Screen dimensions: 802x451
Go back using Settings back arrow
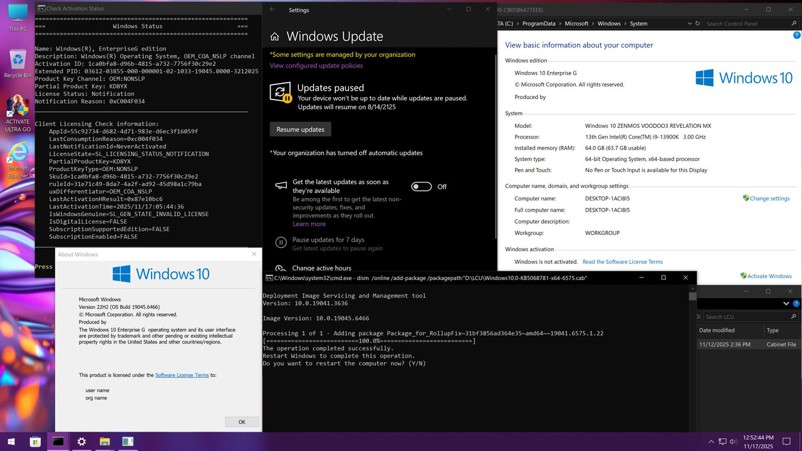pos(272,9)
